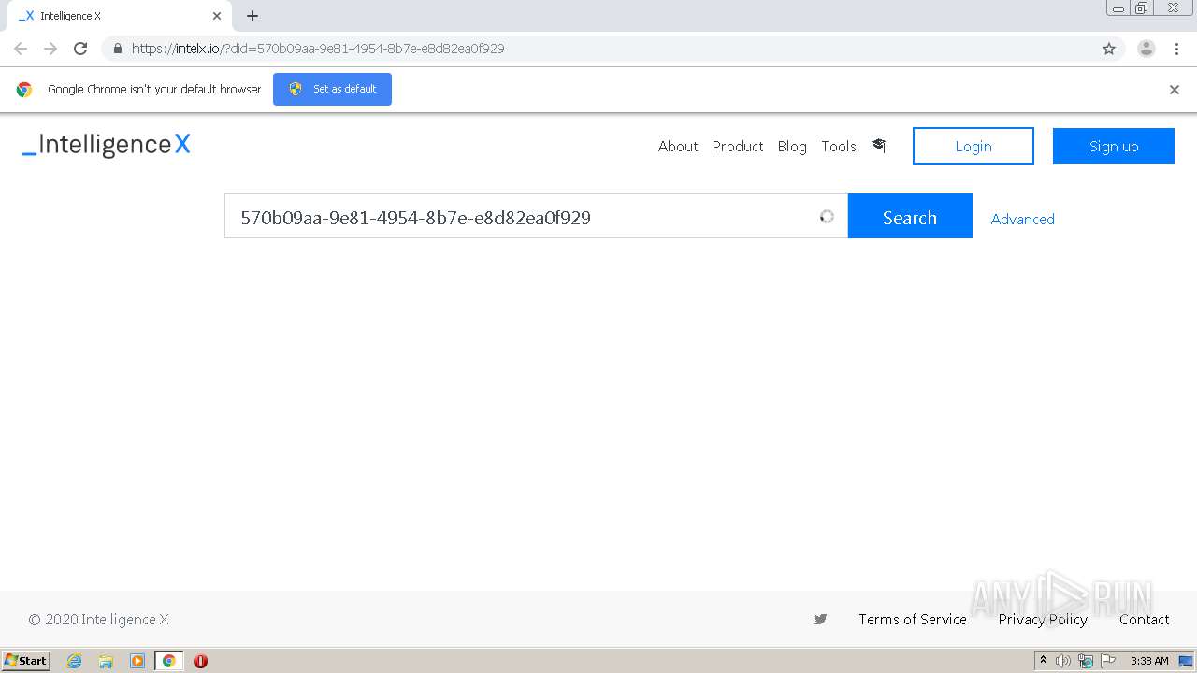Click the loading spinner in search box
Image resolution: width=1197 pixels, height=673 pixels.
click(827, 217)
